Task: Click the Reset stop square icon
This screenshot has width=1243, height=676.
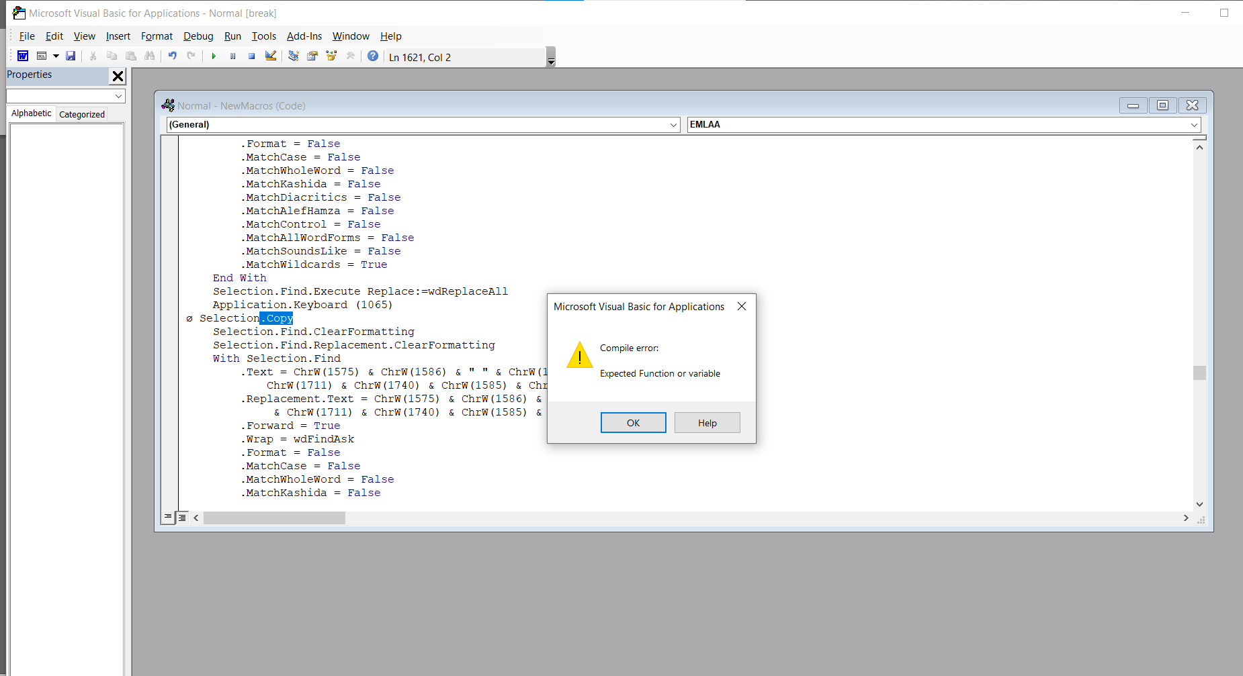Action: pyautogui.click(x=251, y=56)
